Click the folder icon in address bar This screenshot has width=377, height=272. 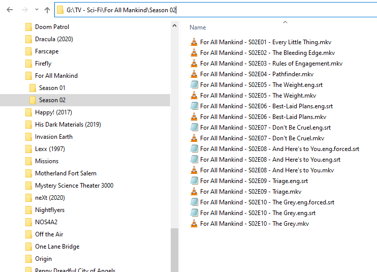tap(60, 10)
